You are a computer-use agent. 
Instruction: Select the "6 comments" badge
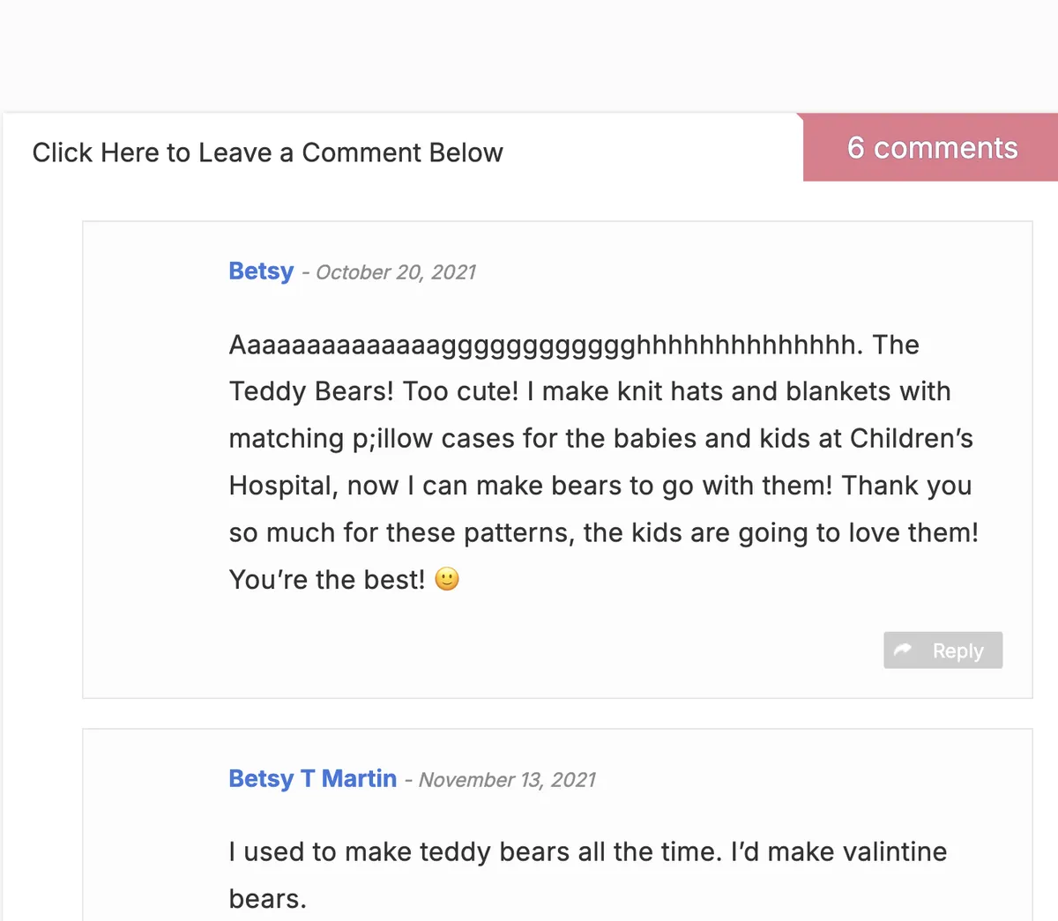(x=931, y=148)
